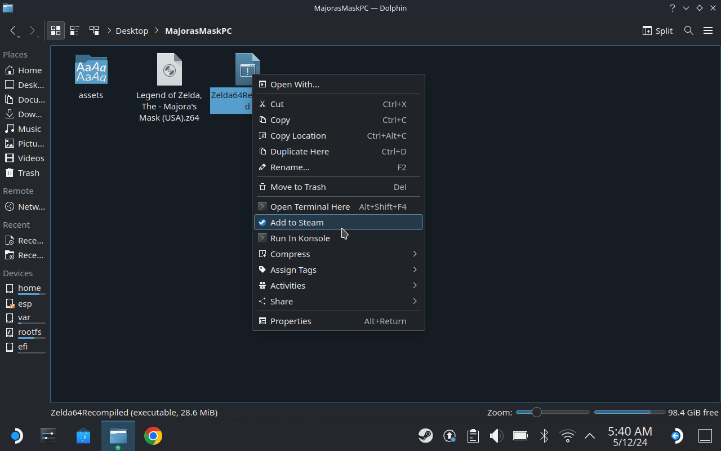Open System Settings from the taskbar
The height and width of the screenshot is (451, 721).
pyautogui.click(x=48, y=436)
